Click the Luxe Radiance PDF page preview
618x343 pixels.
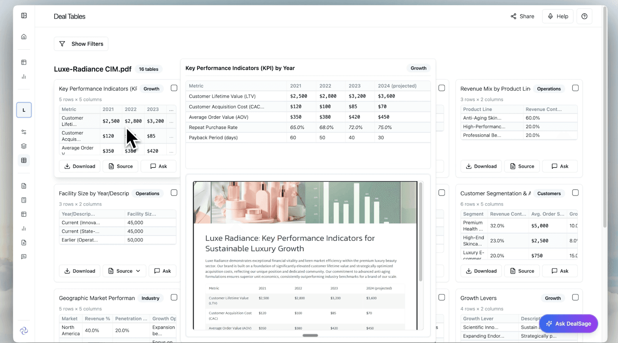coord(305,255)
